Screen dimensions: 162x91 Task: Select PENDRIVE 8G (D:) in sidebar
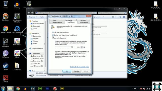coord(37,58)
